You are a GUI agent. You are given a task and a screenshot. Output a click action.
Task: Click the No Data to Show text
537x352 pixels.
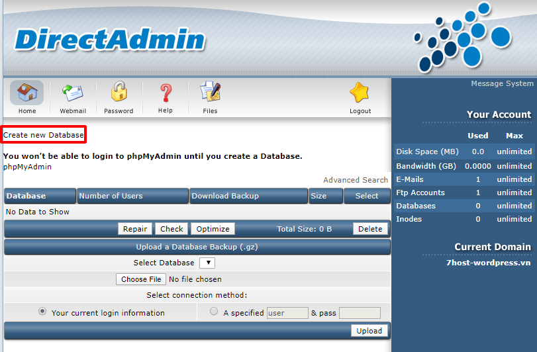[x=37, y=212]
